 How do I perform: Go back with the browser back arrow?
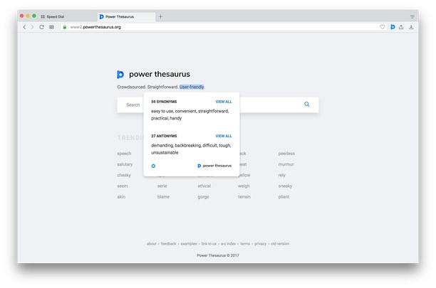coord(24,27)
